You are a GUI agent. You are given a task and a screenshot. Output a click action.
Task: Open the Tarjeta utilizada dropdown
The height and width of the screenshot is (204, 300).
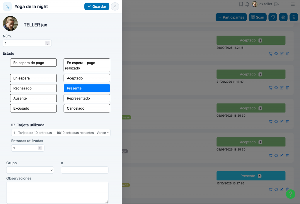coord(61,133)
